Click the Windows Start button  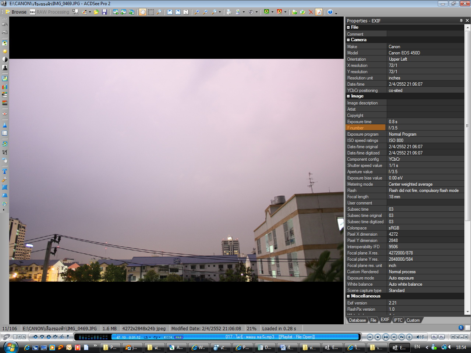click(x=10, y=347)
